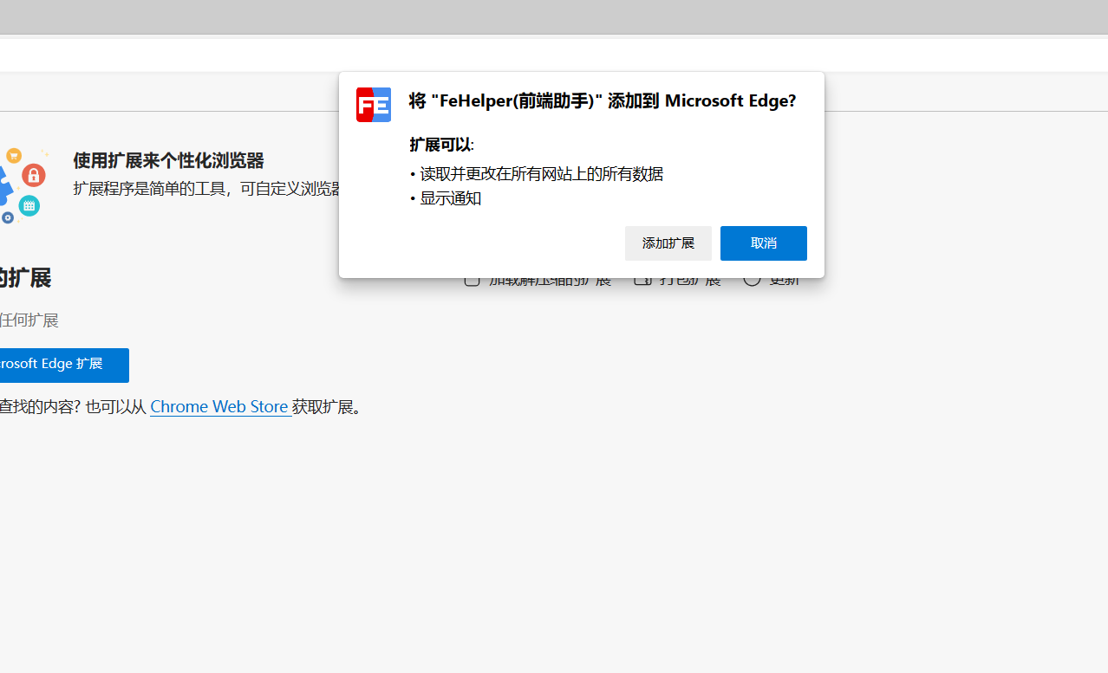Click the blue Microsoft Edge 扩展 button
The height and width of the screenshot is (673, 1108).
(63, 365)
